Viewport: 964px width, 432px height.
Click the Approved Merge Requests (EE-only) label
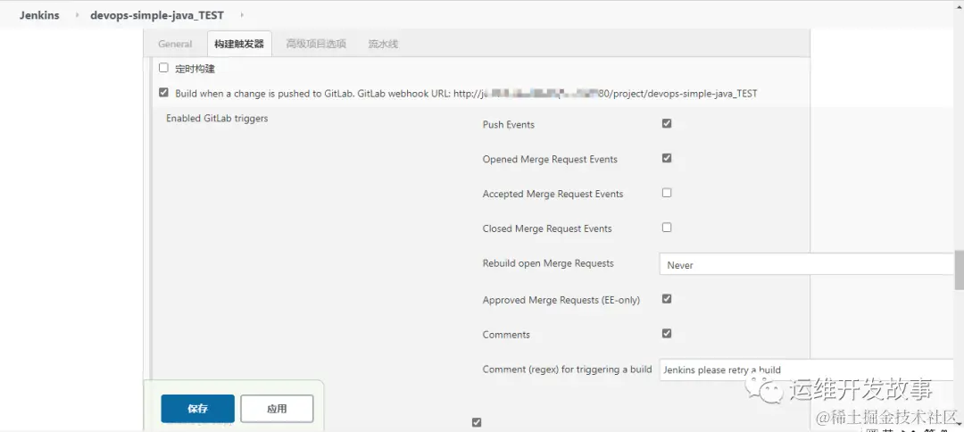tap(561, 301)
